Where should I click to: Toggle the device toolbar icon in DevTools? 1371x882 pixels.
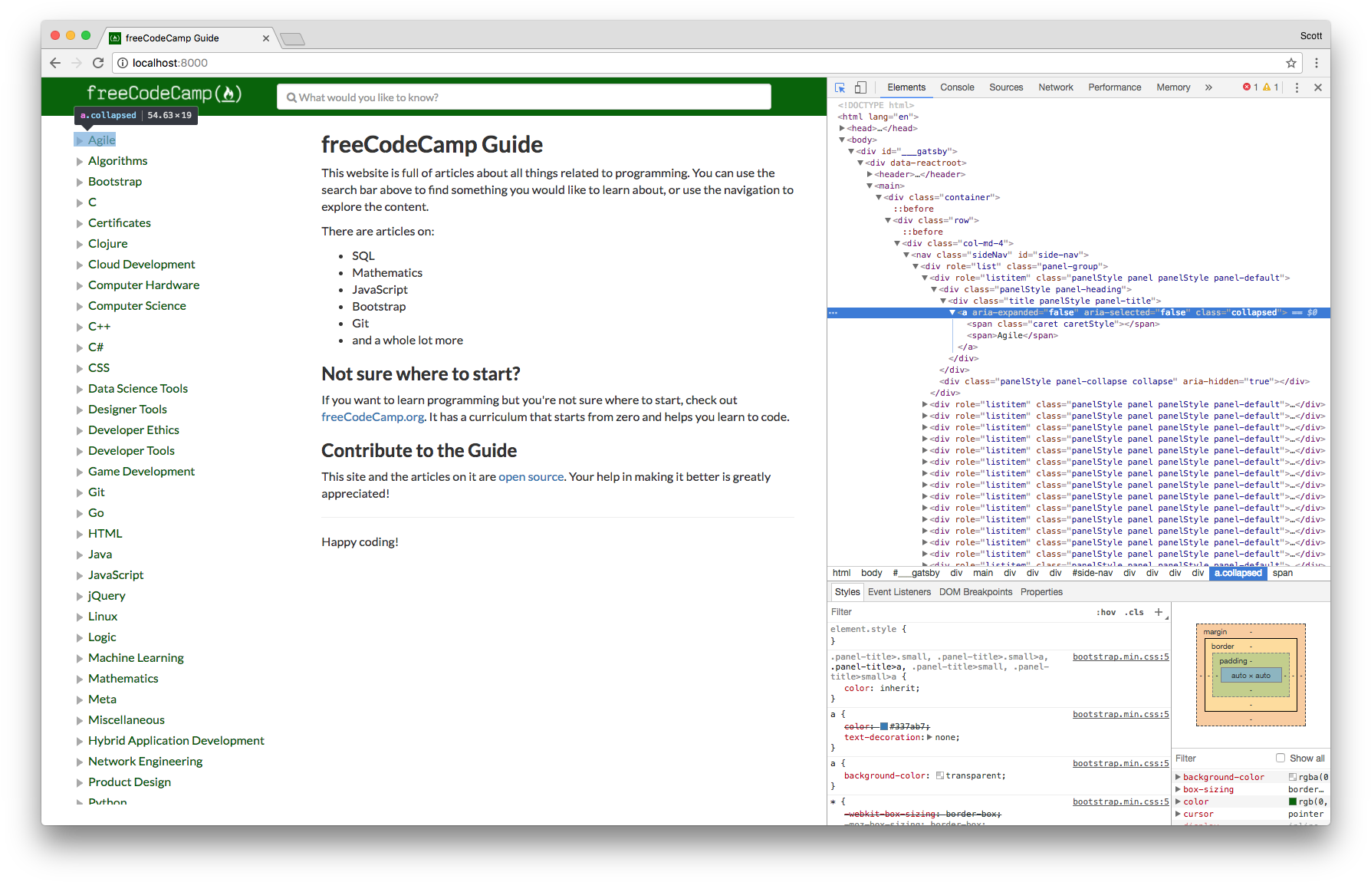point(860,87)
